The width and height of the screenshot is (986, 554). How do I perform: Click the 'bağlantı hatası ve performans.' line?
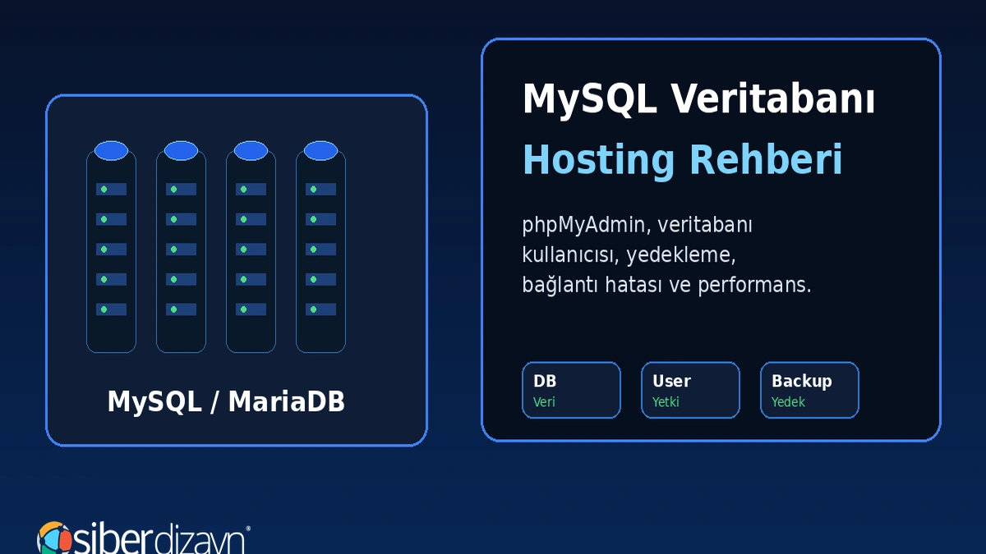pyautogui.click(x=666, y=286)
